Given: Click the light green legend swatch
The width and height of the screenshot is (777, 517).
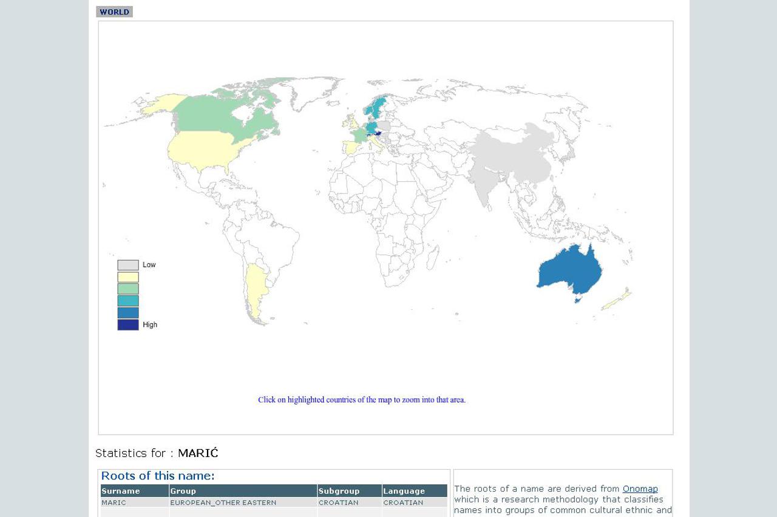Looking at the screenshot, I should [x=128, y=289].
